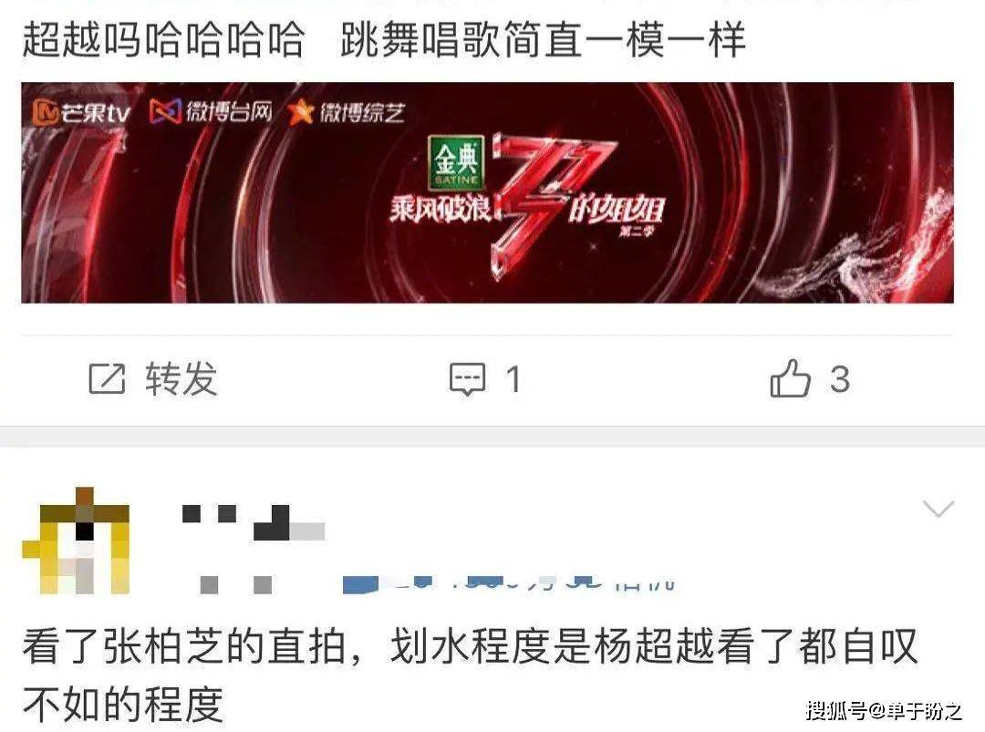This screenshot has width=985, height=732.
Task: Open the top post text 跳舞唱歌简直一模一样
Action: coord(544,39)
